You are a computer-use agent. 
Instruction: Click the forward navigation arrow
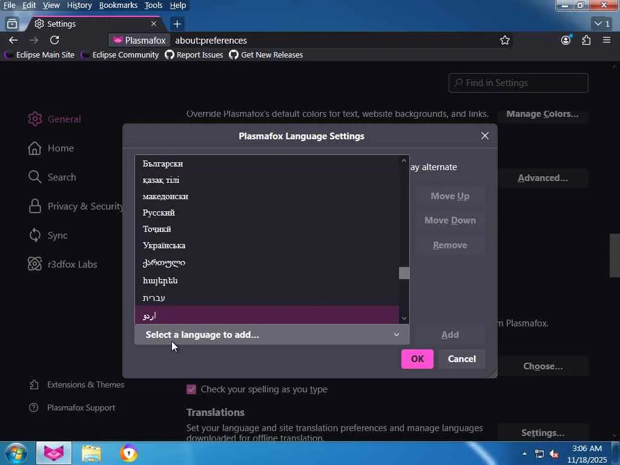34,41
